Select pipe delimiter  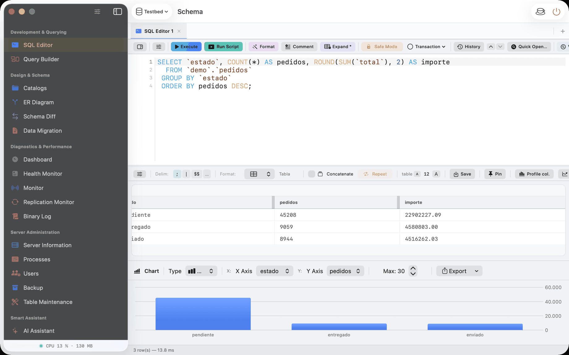[x=186, y=174]
